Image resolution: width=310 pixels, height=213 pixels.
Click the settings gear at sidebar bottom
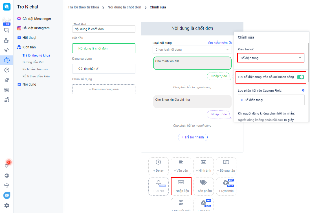(x=7, y=205)
